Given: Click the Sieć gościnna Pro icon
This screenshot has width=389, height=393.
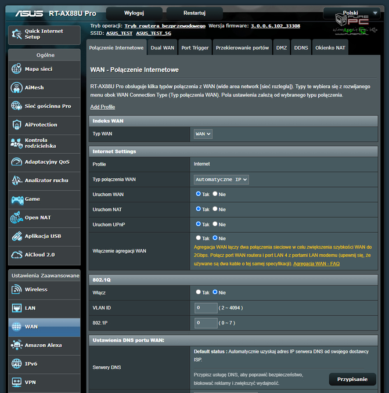Looking at the screenshot, I should (x=16, y=106).
